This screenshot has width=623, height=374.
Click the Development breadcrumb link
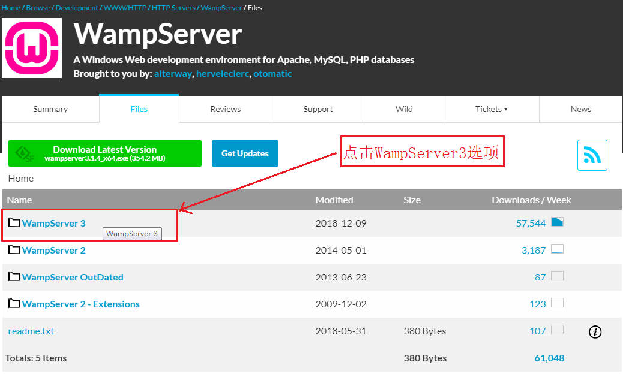pyautogui.click(x=77, y=8)
